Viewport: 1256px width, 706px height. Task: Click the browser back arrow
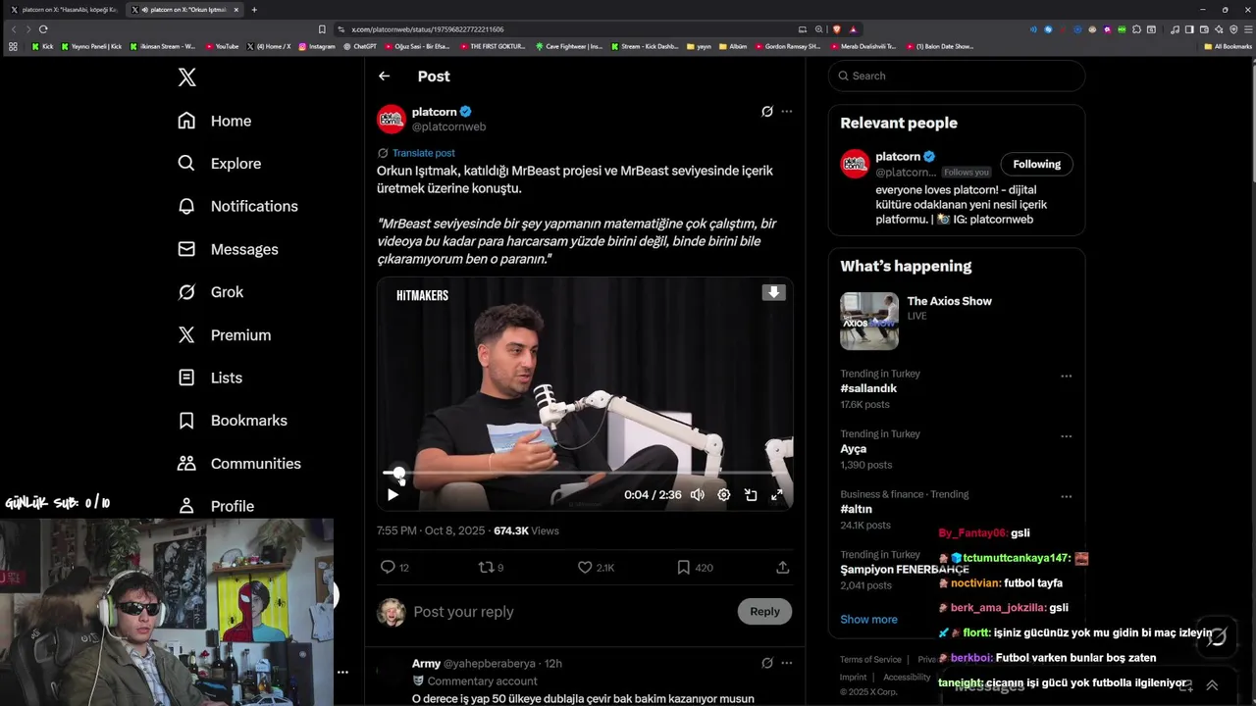(x=13, y=29)
